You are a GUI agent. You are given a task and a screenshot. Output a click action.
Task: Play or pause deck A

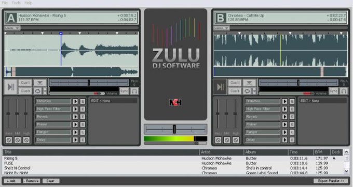(10, 87)
